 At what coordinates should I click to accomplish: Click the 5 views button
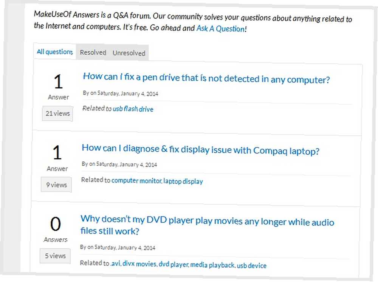(55, 256)
